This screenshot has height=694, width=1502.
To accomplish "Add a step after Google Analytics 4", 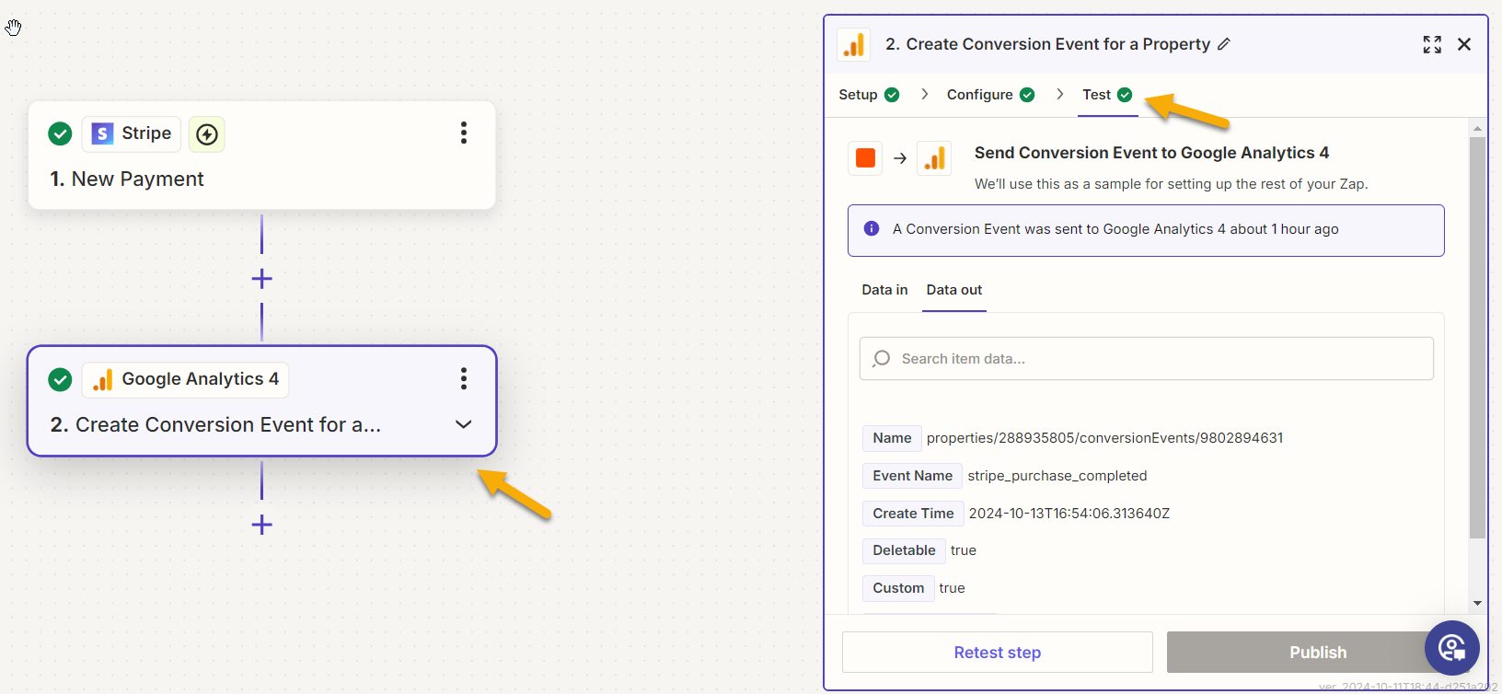I will (x=262, y=525).
